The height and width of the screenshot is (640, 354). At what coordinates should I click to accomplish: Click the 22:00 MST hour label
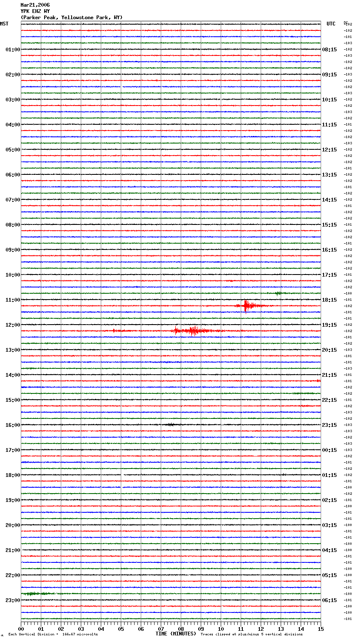click(13, 575)
